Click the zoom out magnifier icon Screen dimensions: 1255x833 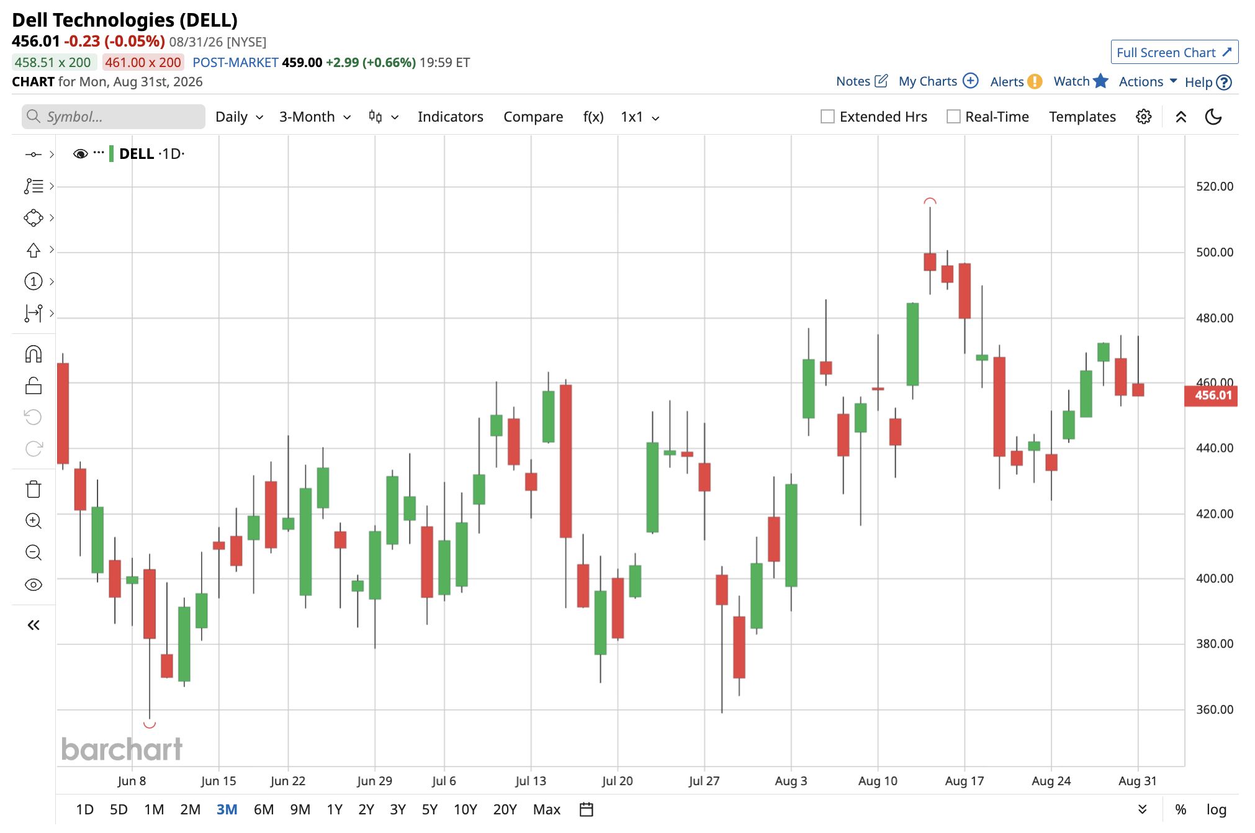[x=34, y=552]
